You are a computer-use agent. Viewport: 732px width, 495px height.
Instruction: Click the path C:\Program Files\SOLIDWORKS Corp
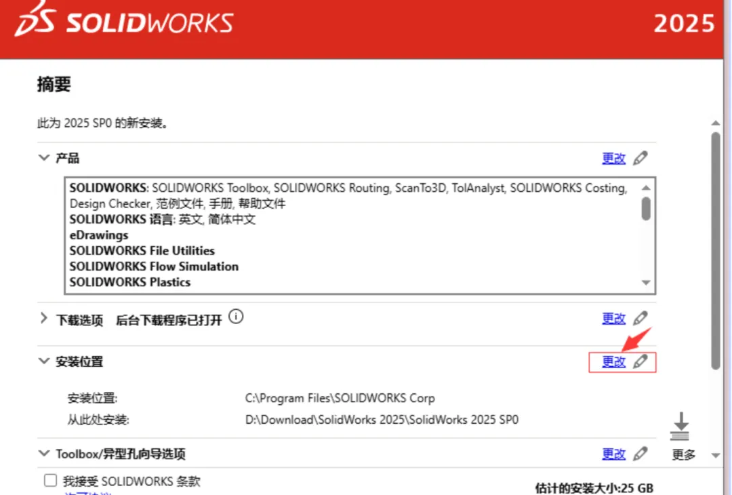point(340,398)
